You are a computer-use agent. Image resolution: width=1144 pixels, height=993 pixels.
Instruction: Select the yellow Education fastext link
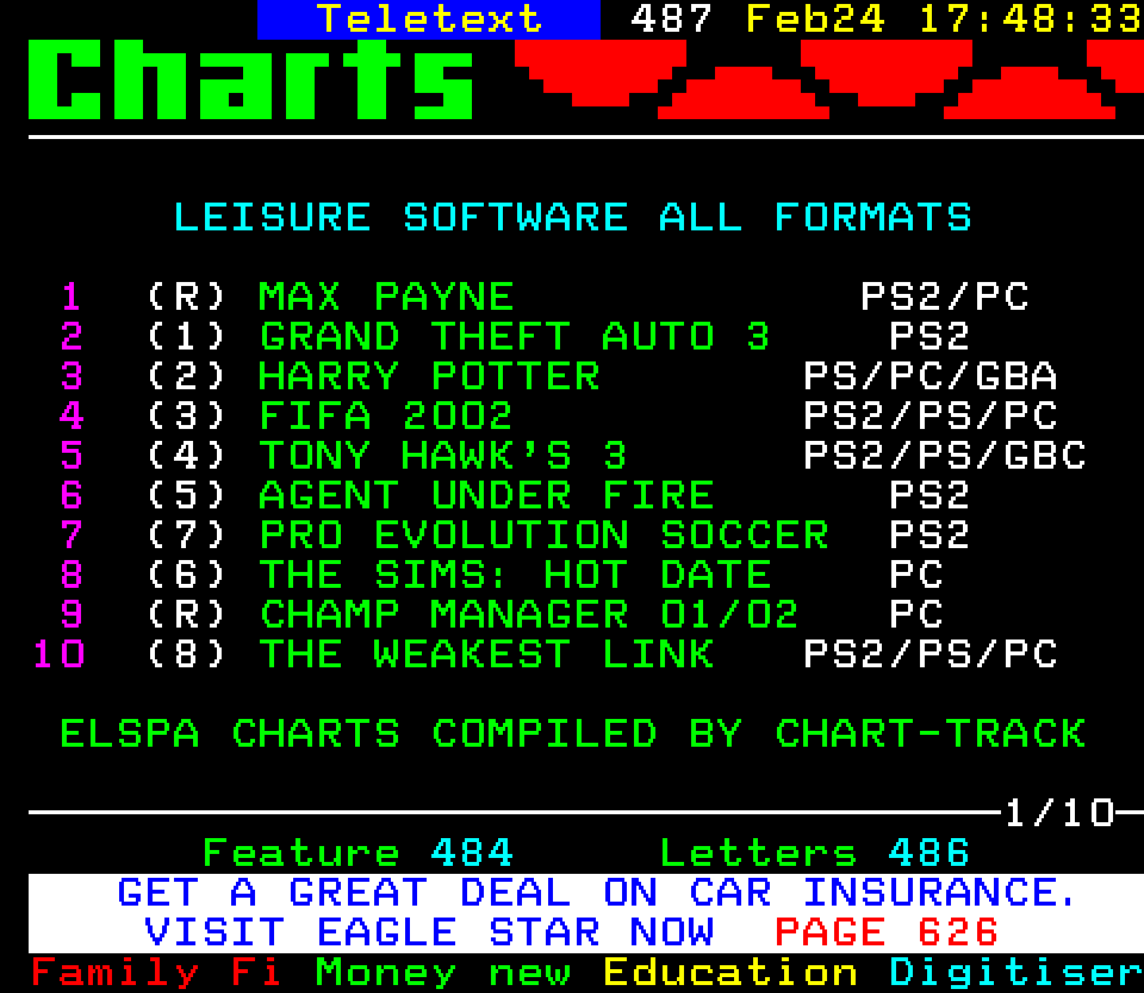(x=731, y=972)
